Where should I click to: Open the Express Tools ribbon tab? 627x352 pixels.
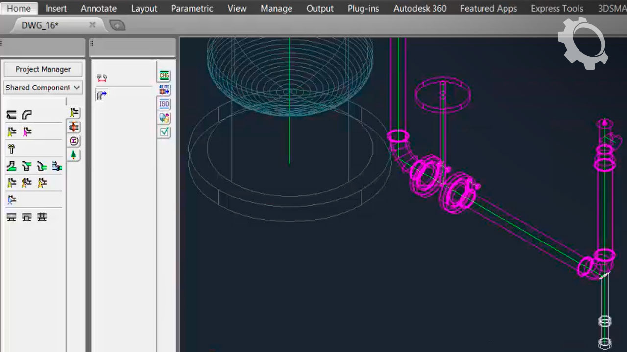coord(557,8)
